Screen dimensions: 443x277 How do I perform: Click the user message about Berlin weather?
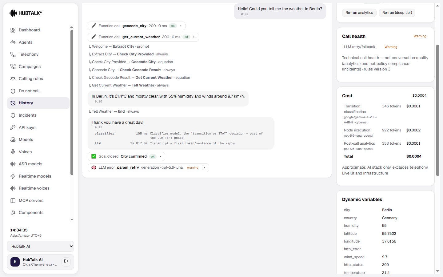coord(280,11)
